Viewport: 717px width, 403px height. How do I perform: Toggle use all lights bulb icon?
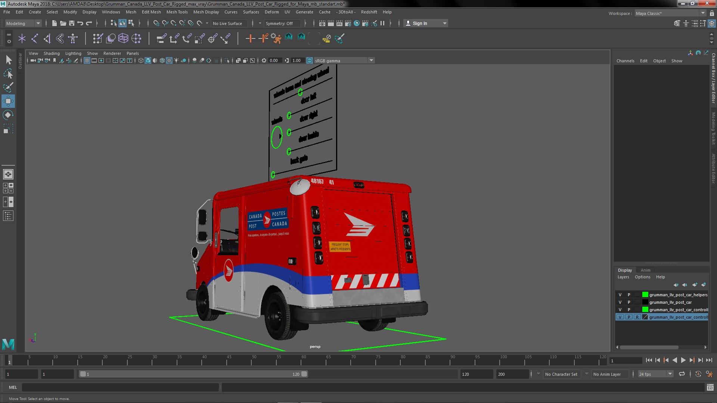click(176, 60)
